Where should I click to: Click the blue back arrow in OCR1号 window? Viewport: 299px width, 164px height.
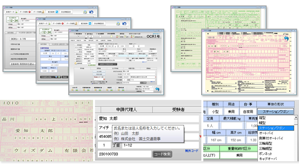click(157, 89)
